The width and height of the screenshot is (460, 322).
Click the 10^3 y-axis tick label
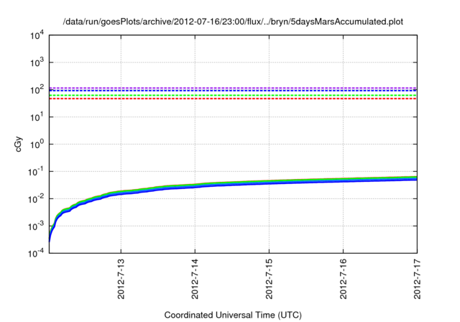[x=37, y=63]
